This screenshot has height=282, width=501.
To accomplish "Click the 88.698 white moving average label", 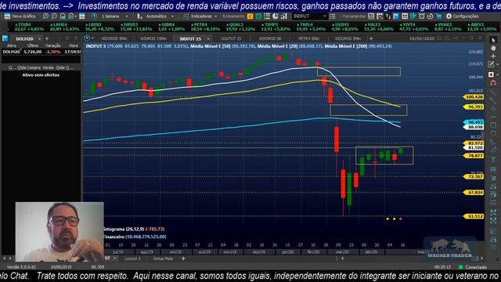I will tap(474, 127).
